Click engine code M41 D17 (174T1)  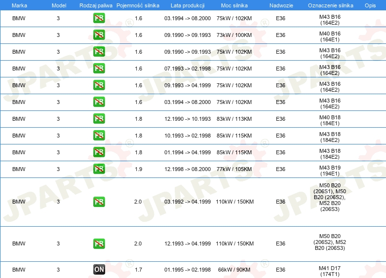click(330, 271)
